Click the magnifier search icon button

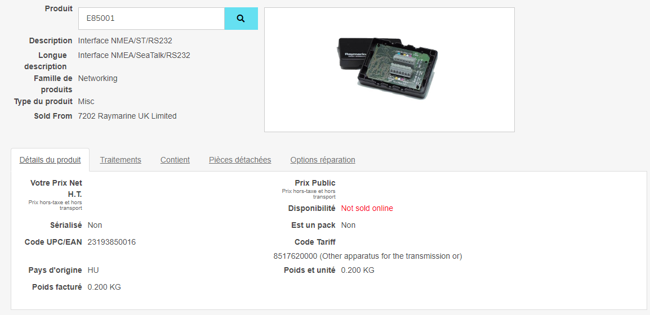coord(241,19)
